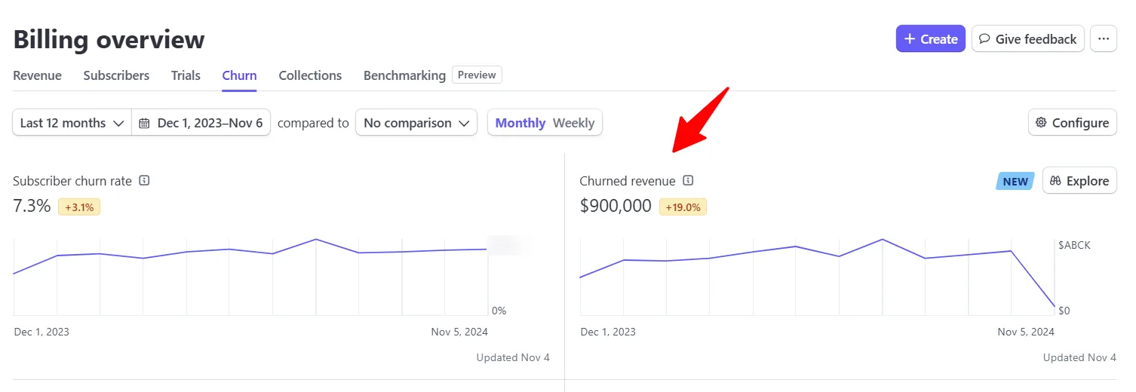
Task: Click the +19.0% change badge
Action: pyautogui.click(x=683, y=207)
